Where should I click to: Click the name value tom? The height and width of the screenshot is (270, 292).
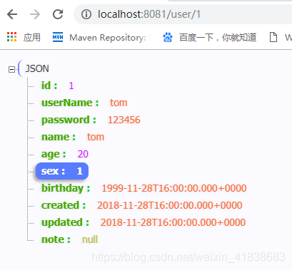(96, 137)
